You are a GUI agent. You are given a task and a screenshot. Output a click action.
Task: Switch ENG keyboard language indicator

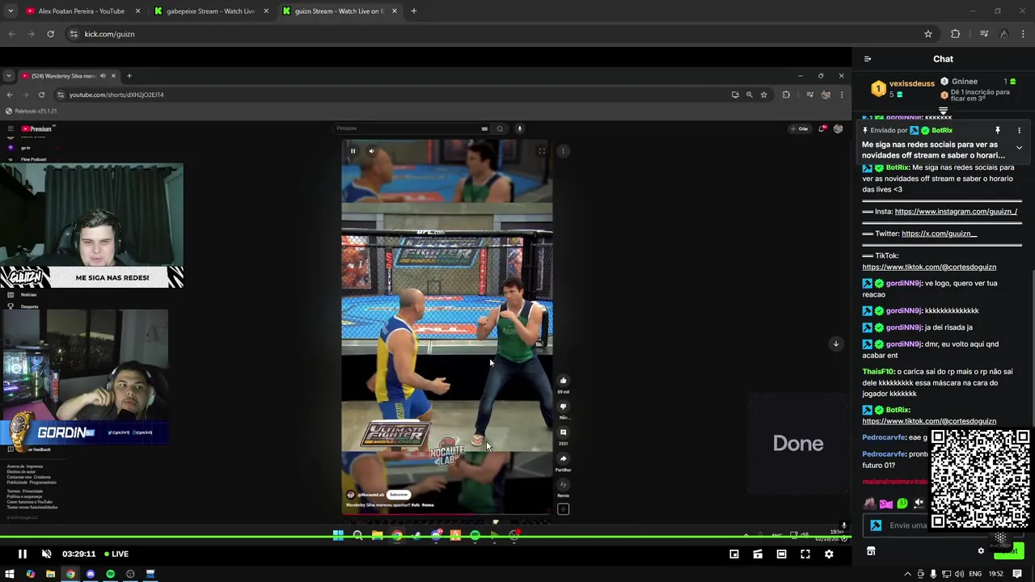975,574
